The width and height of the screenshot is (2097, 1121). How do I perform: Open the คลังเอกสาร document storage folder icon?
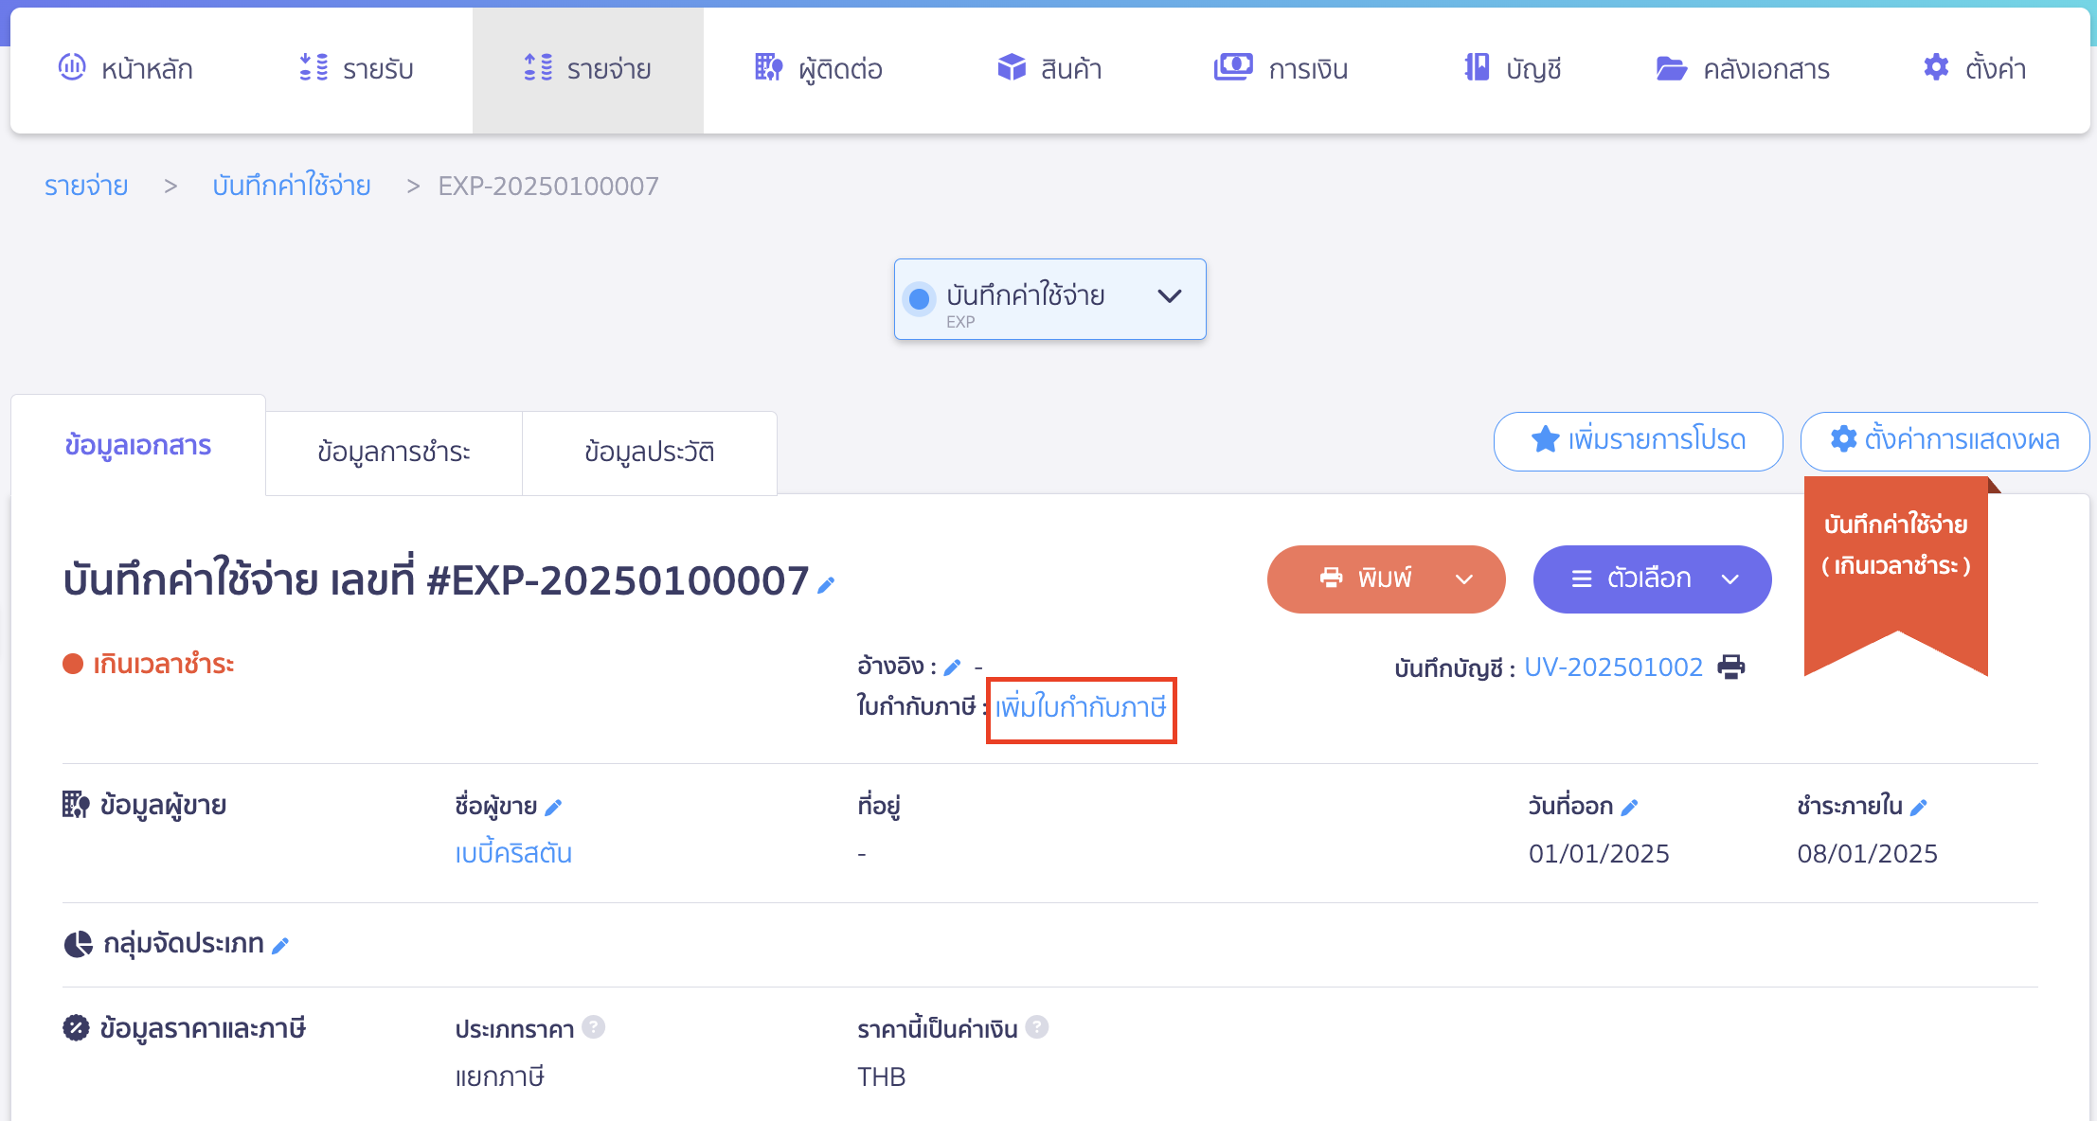click(x=1673, y=67)
